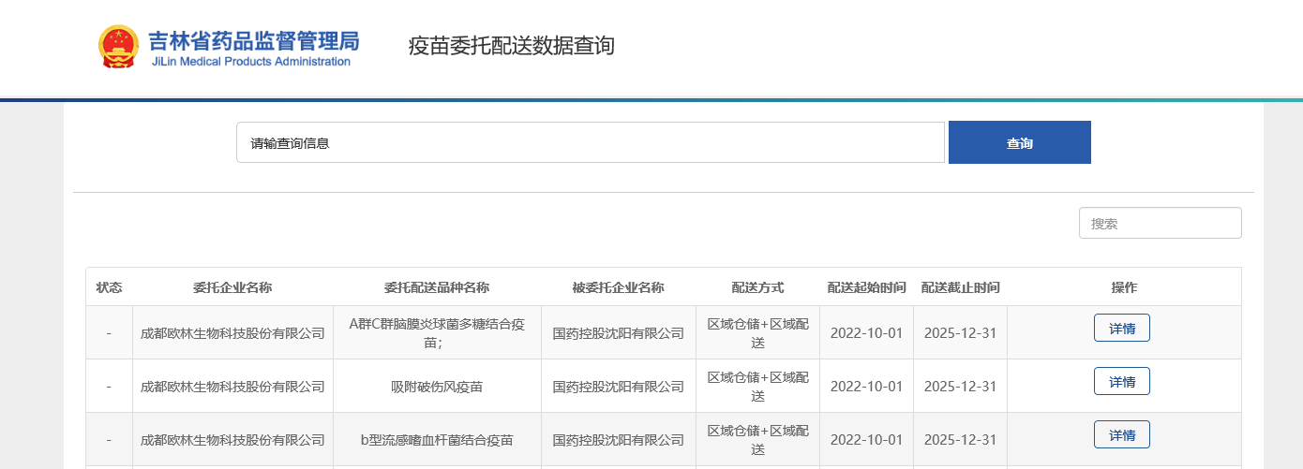Screen dimensions: 1303x469
Task: Click the 疫苗委托配送数据查询 page title
Action: point(511,46)
